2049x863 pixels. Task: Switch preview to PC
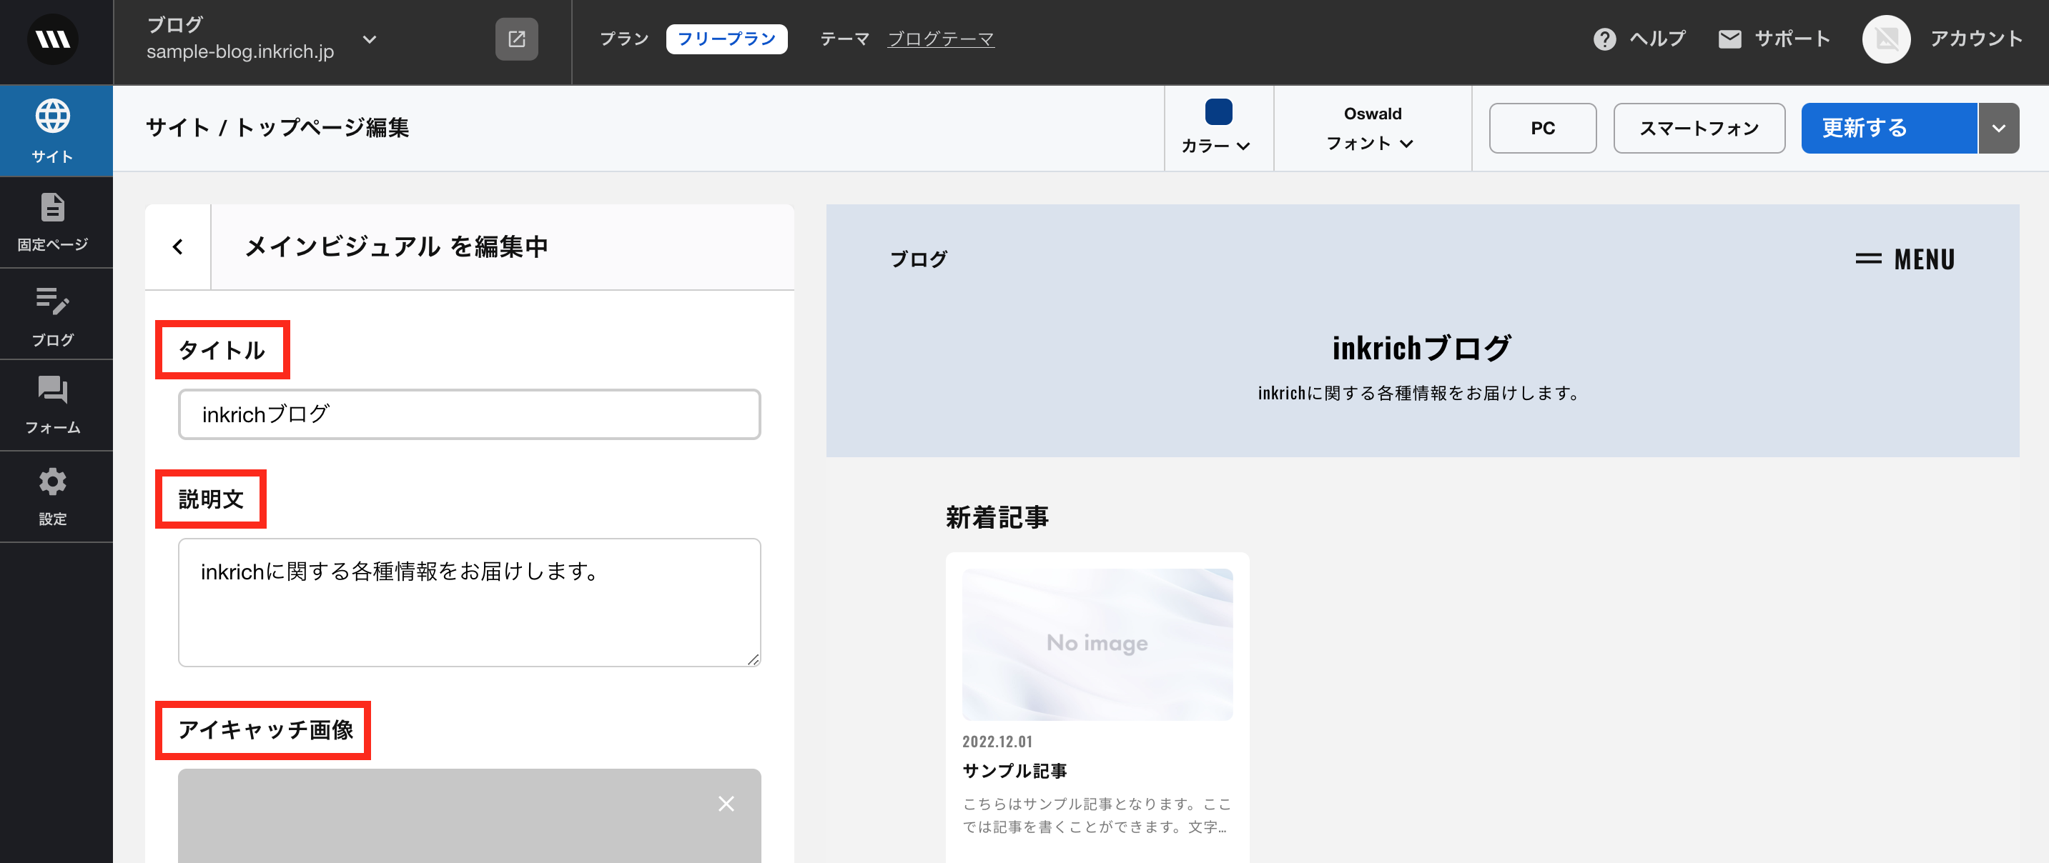(1542, 128)
